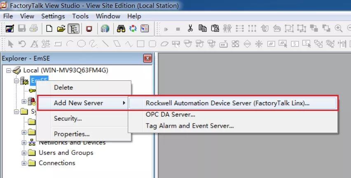Collapse the Local (WIN-MV93Q63FM4G) node
The height and width of the screenshot is (178, 351).
[9, 70]
